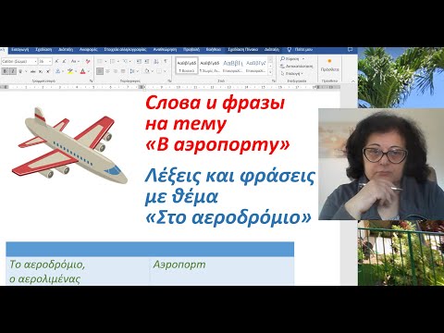Expand the underline style dropdown arrow

coord(26,71)
